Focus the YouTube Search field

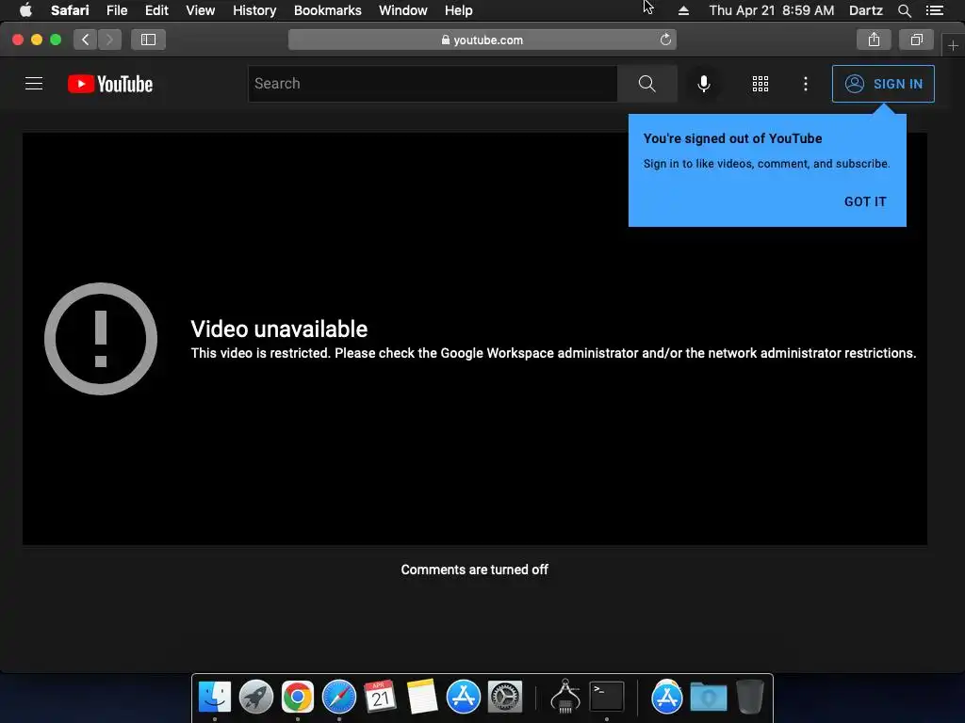click(x=433, y=84)
